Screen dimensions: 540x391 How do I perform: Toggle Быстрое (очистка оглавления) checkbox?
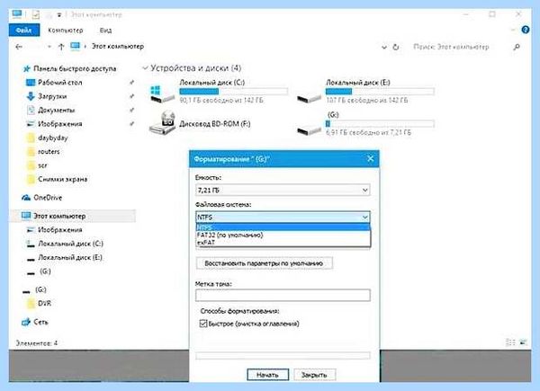203,324
